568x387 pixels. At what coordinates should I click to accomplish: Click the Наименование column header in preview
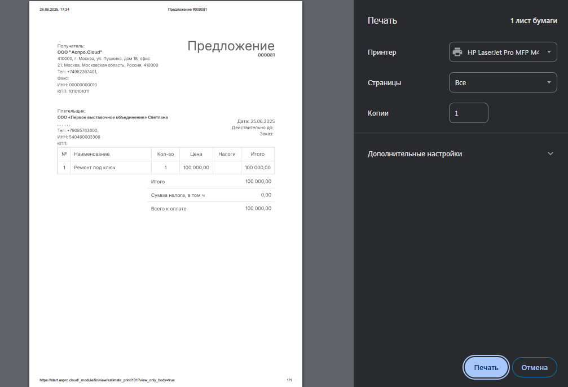(92, 154)
